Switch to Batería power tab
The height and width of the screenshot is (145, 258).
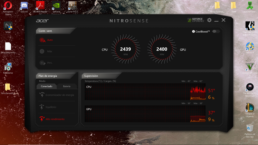point(67,86)
